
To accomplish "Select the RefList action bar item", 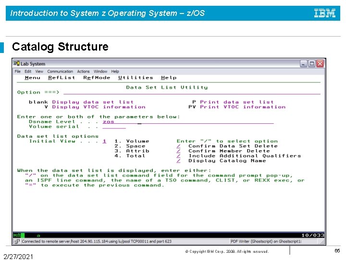I will tap(62, 78).
